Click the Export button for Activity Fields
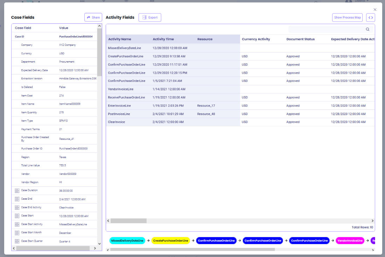 pos(150,17)
